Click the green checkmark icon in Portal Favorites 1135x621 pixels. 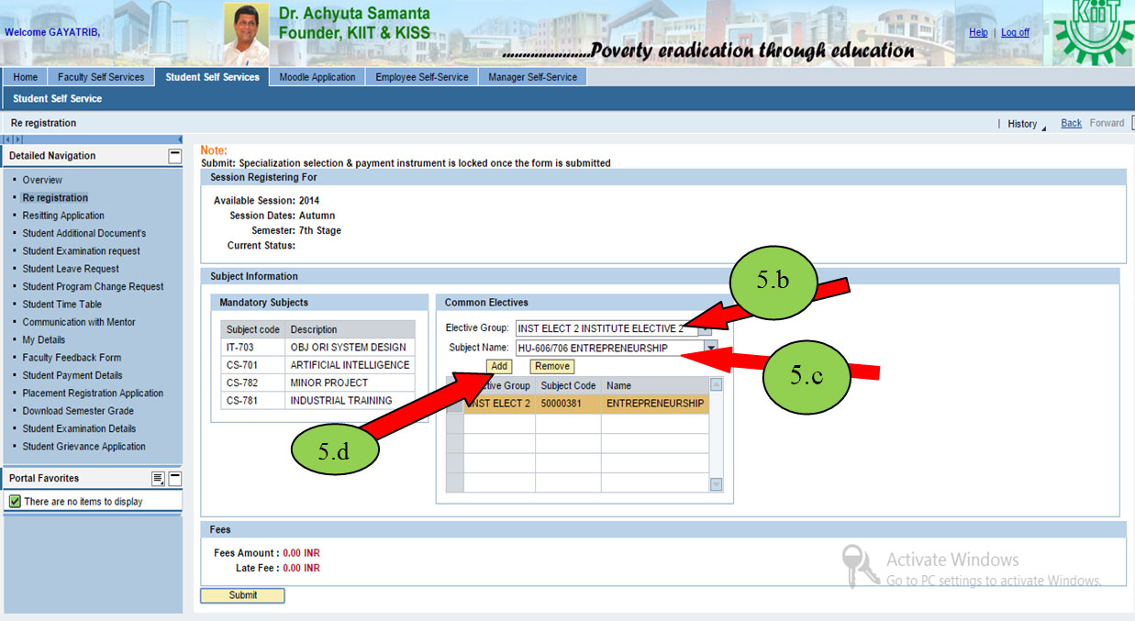pos(15,501)
